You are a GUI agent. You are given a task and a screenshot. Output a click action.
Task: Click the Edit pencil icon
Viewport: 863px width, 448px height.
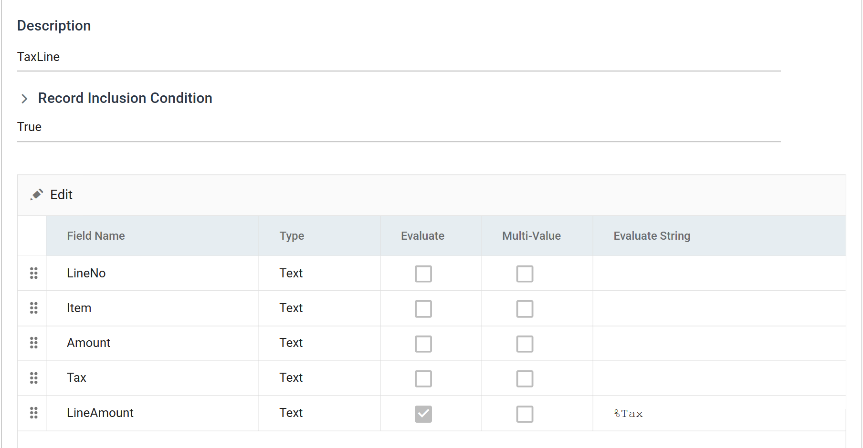pos(37,194)
